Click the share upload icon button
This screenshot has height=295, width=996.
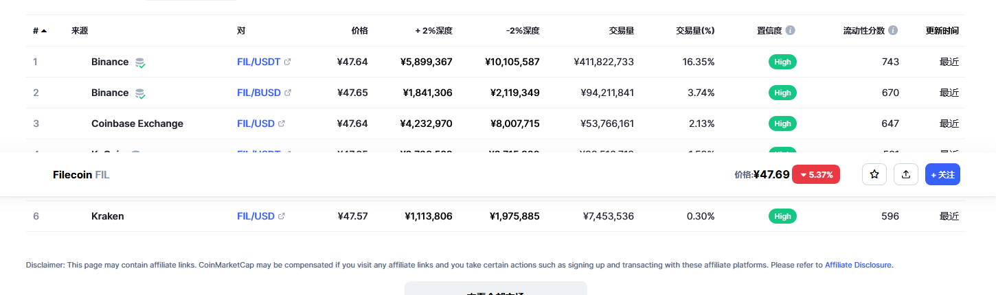point(905,175)
